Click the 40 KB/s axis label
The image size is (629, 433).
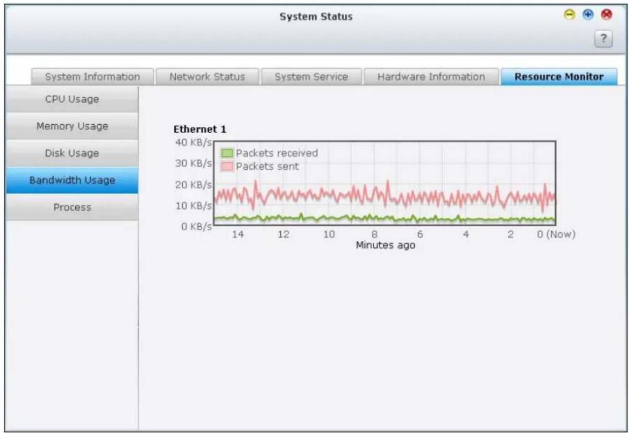(193, 142)
